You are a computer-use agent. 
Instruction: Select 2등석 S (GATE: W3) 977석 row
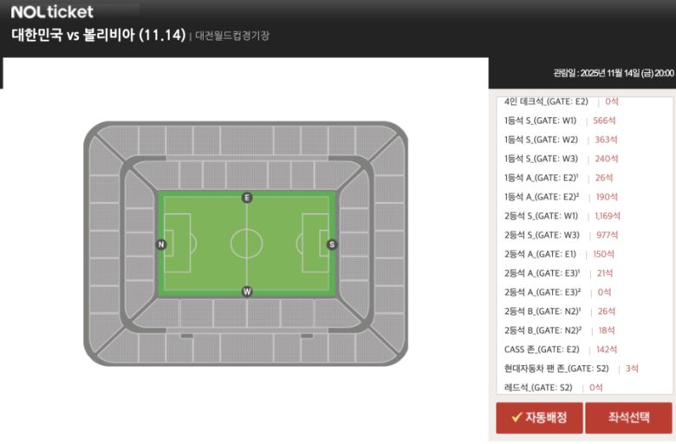560,235
